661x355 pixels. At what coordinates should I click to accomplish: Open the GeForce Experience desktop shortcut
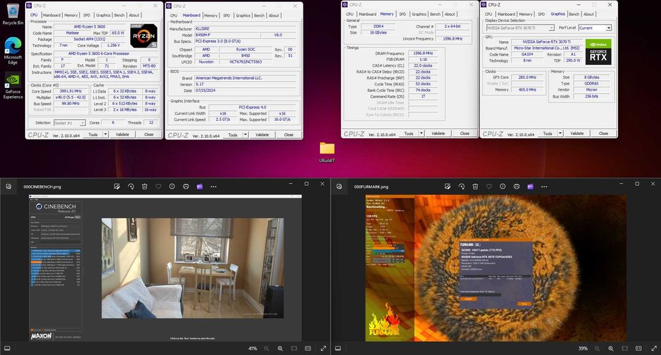(13, 80)
